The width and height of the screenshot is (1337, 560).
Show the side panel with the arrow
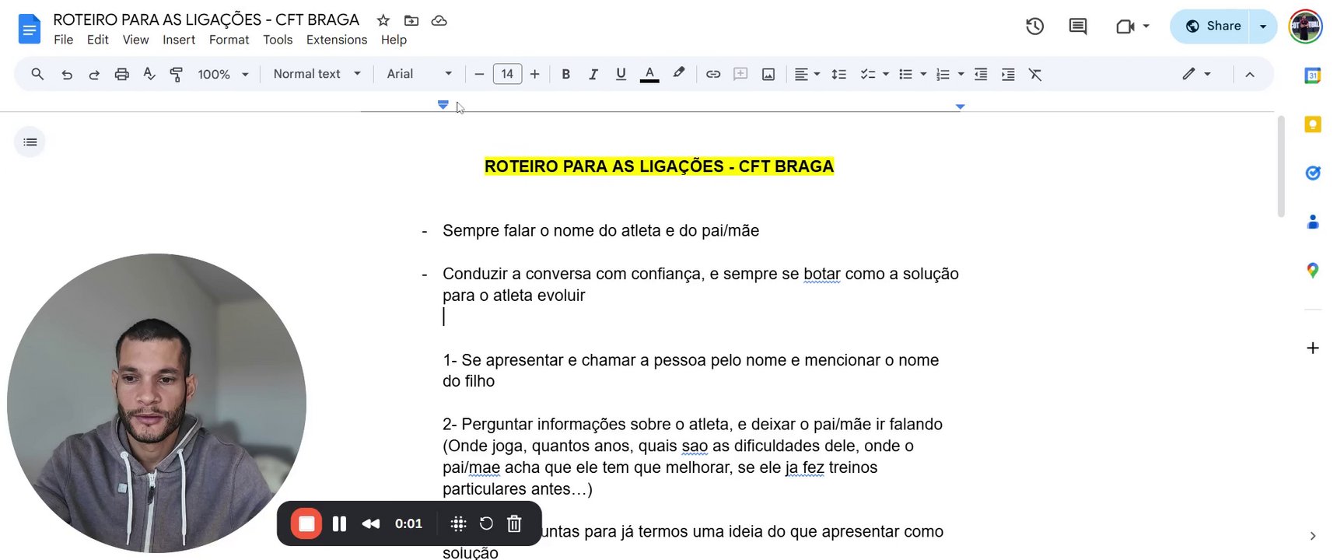point(1313,536)
